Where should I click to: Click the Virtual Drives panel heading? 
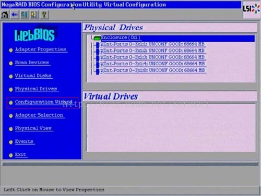111,96
